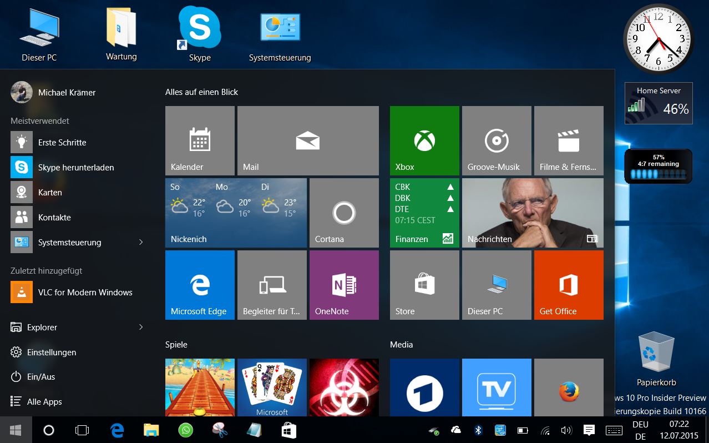709x443 pixels.
Task: Open the Nachrichten news tile
Action: coord(533,213)
